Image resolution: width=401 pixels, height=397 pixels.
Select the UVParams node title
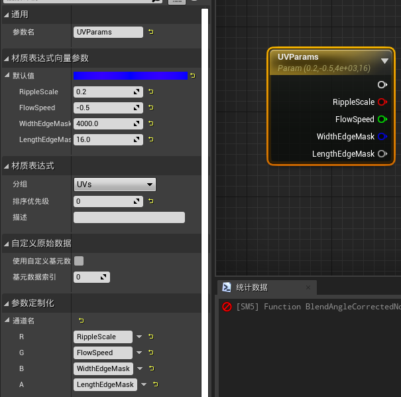click(298, 57)
